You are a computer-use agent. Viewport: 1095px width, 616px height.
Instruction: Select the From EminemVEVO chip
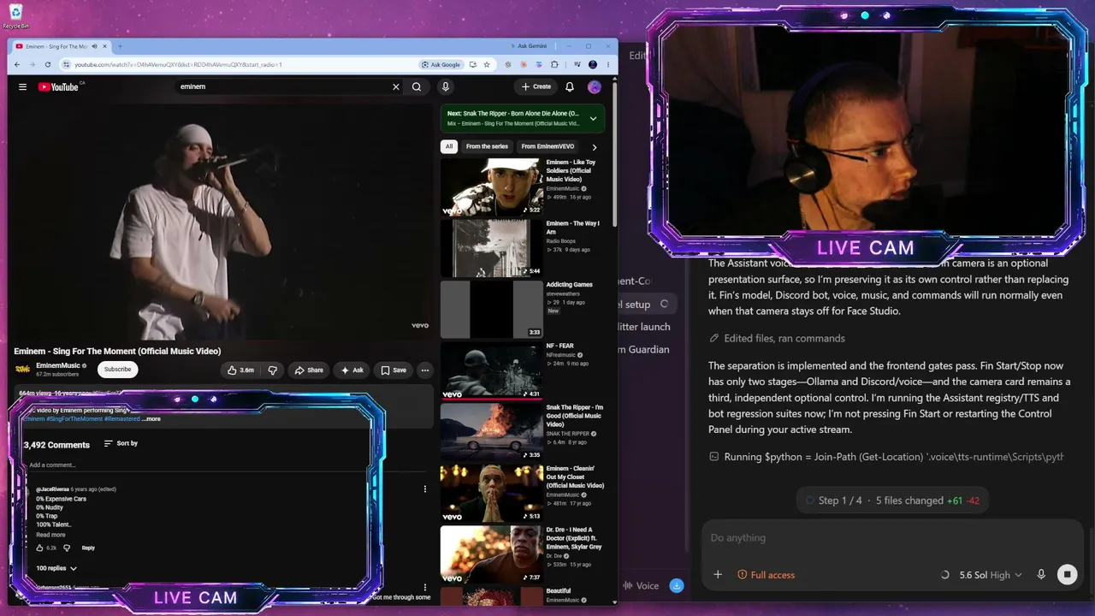(x=547, y=146)
